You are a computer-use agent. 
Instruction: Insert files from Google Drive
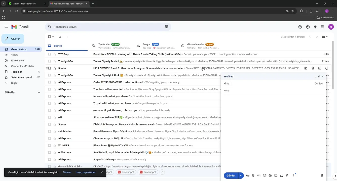[270, 175]
